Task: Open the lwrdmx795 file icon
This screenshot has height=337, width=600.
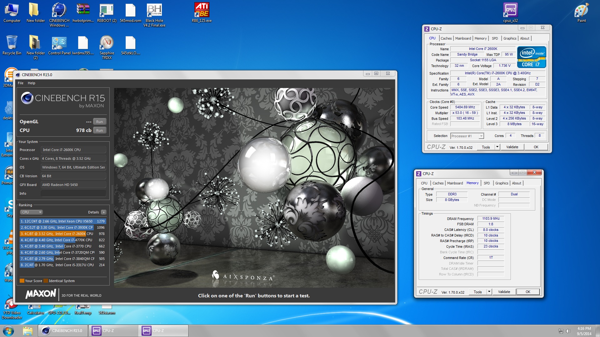Action: (83, 45)
